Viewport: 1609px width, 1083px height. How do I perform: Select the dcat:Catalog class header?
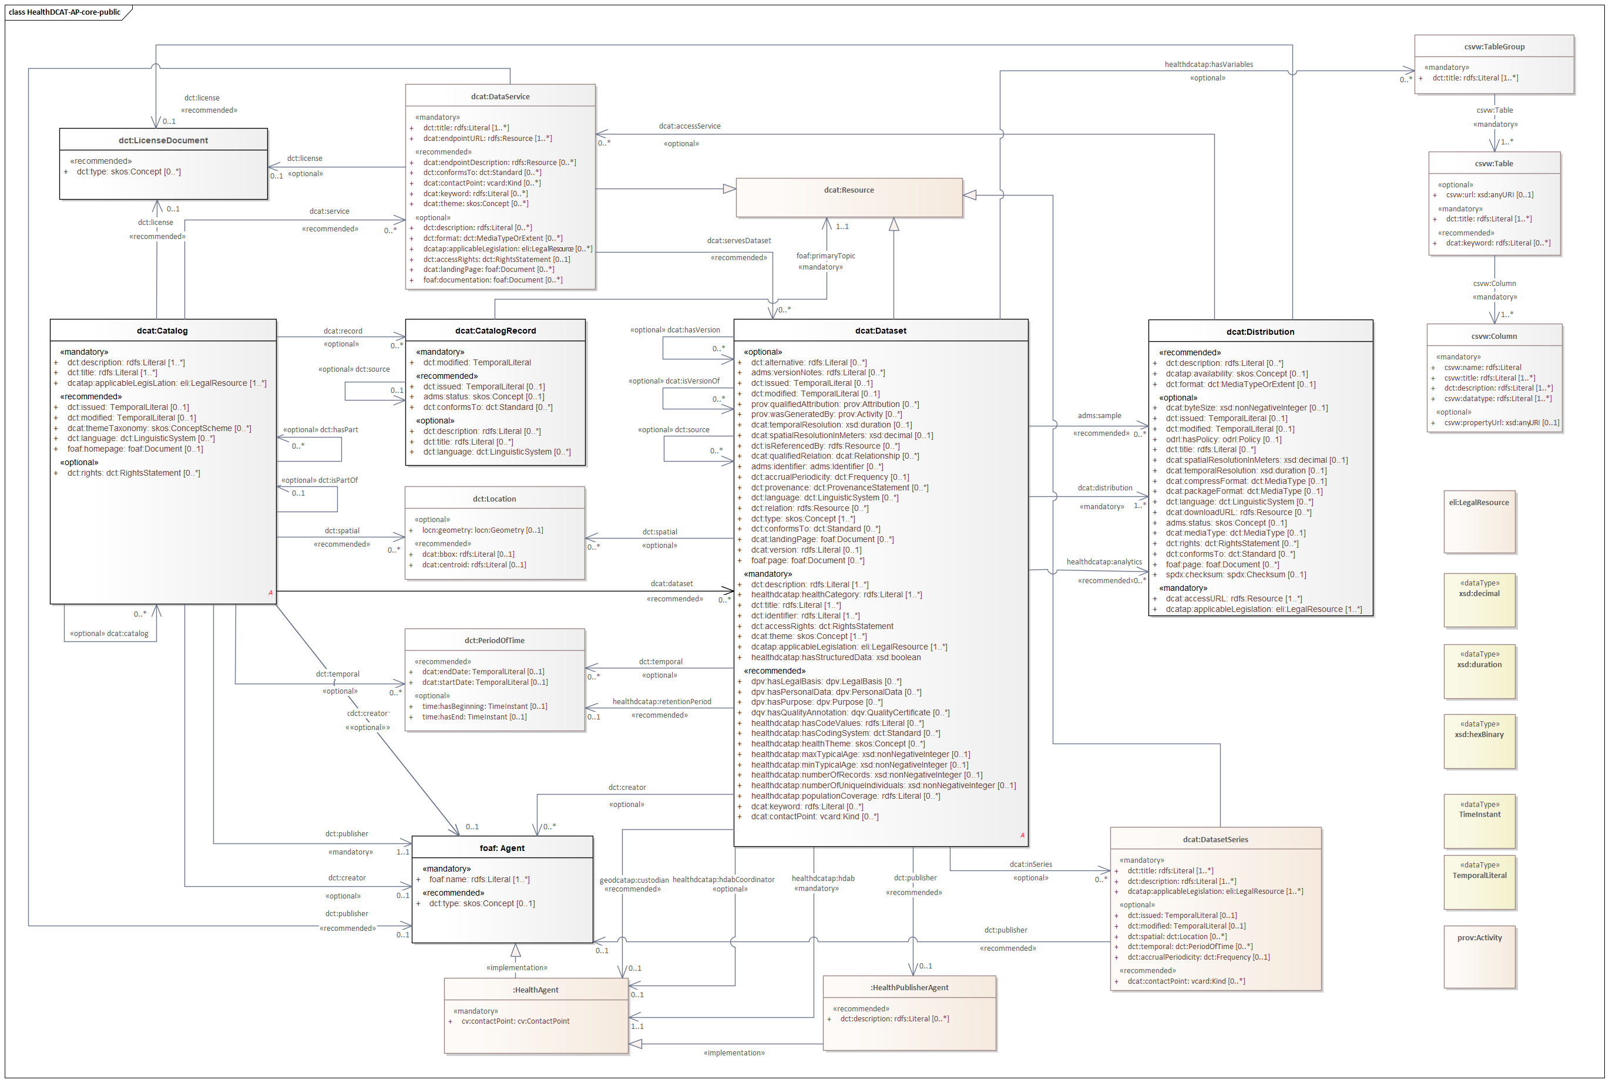pyautogui.click(x=162, y=330)
